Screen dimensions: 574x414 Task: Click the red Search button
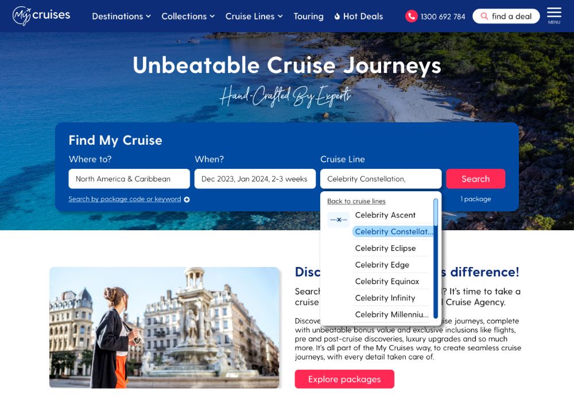(x=475, y=179)
